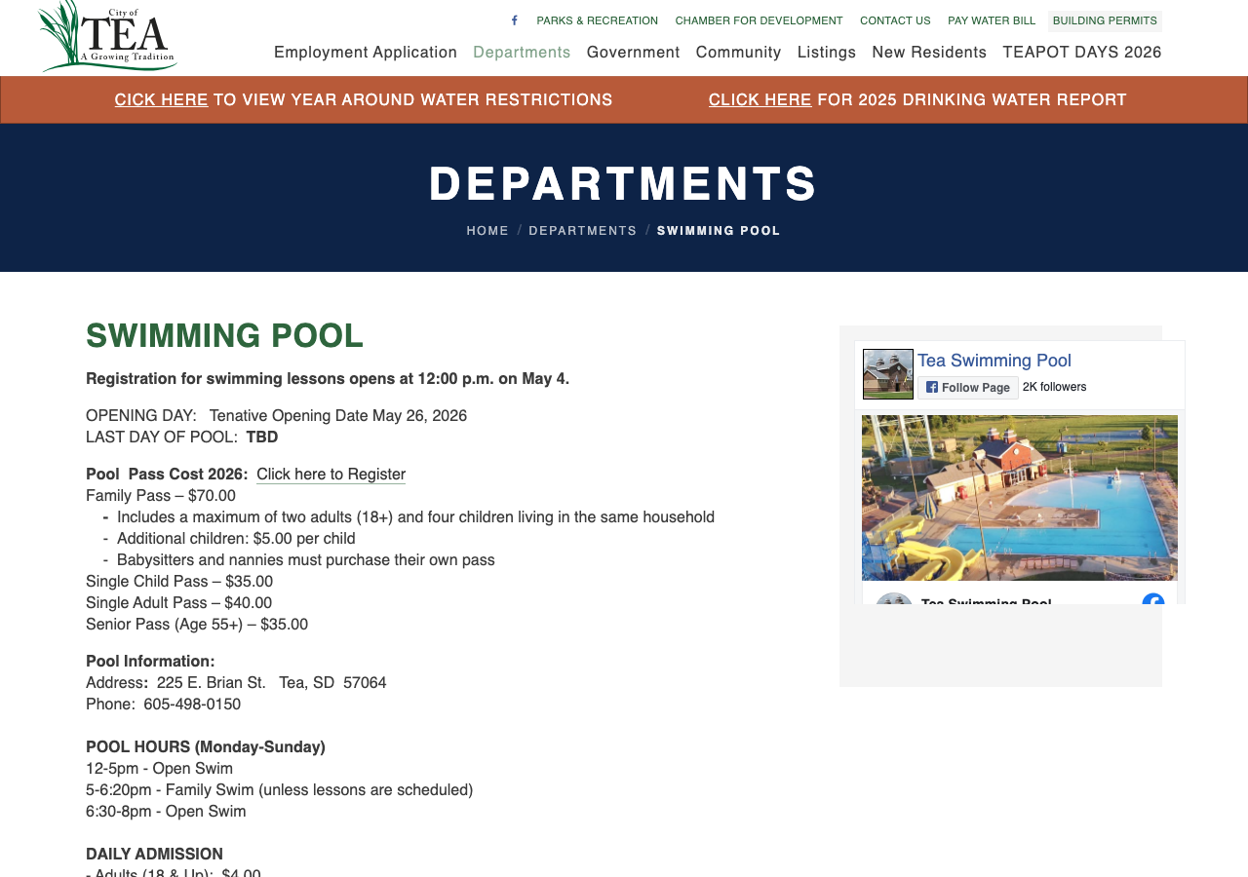Go to Contact Us page

[895, 20]
